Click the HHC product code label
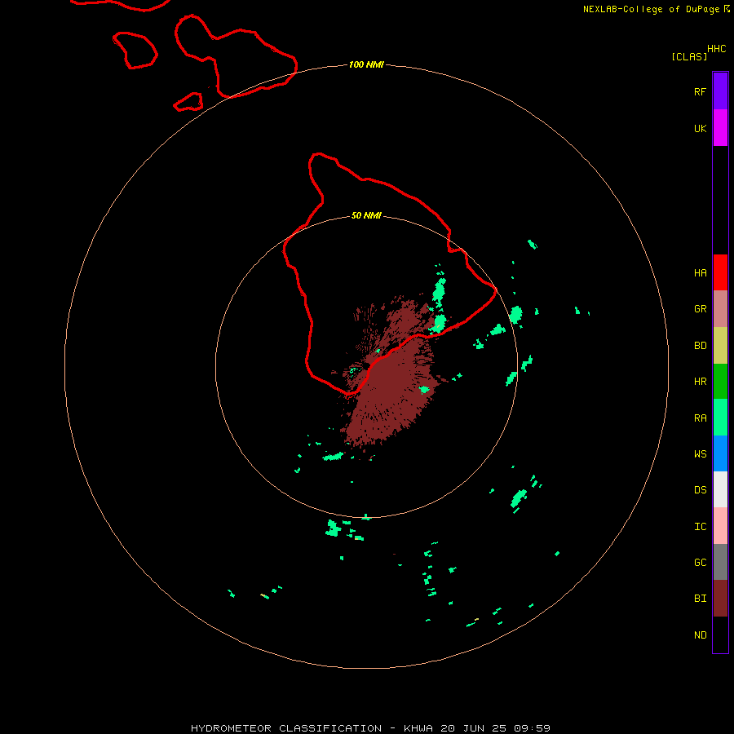Viewport: 734px width, 734px height. [x=716, y=49]
